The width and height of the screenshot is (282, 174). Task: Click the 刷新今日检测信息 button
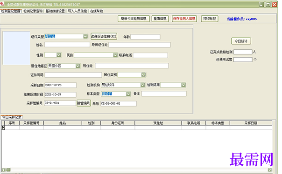point(134,19)
